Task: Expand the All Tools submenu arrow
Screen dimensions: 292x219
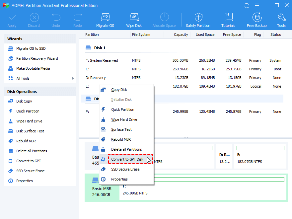Action: (73, 78)
